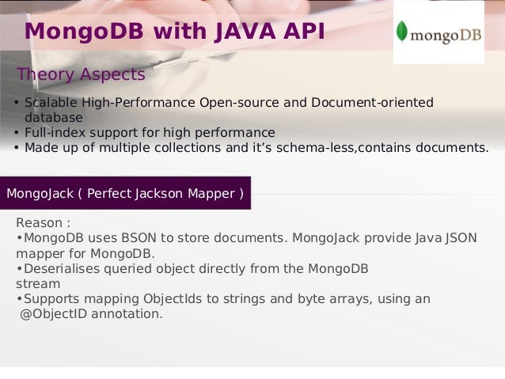Screen dimensions: 505x379
Task: Click the line MongoDB uses BSON
Action: pyautogui.click(x=247, y=238)
